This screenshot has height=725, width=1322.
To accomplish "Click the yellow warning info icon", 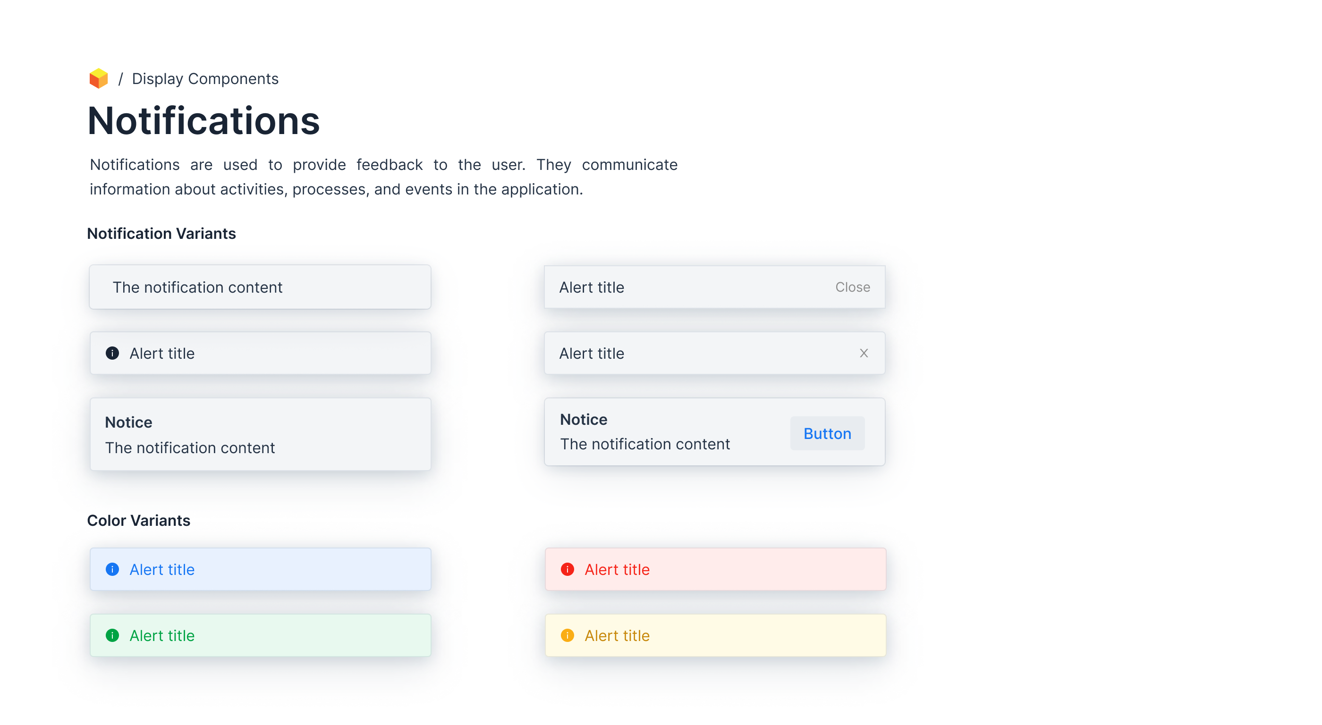I will (x=567, y=635).
